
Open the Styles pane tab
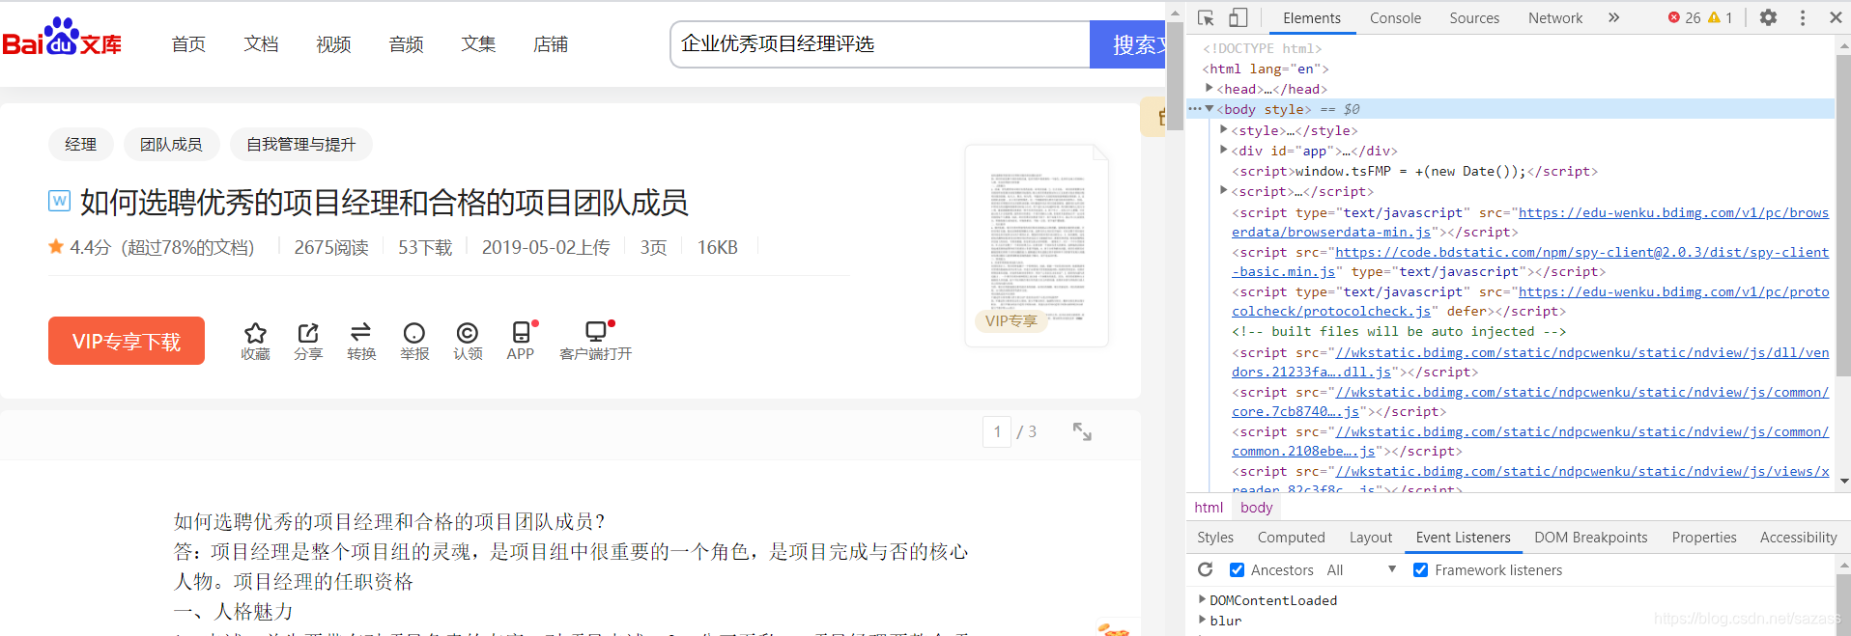click(x=1215, y=538)
